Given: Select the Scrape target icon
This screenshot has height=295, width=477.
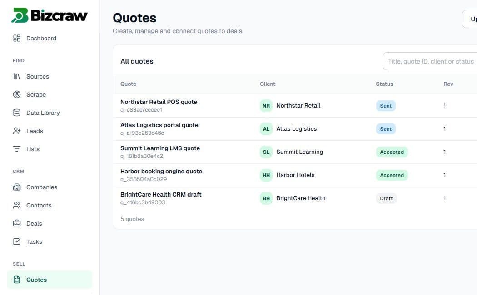Looking at the screenshot, I should coord(17,94).
